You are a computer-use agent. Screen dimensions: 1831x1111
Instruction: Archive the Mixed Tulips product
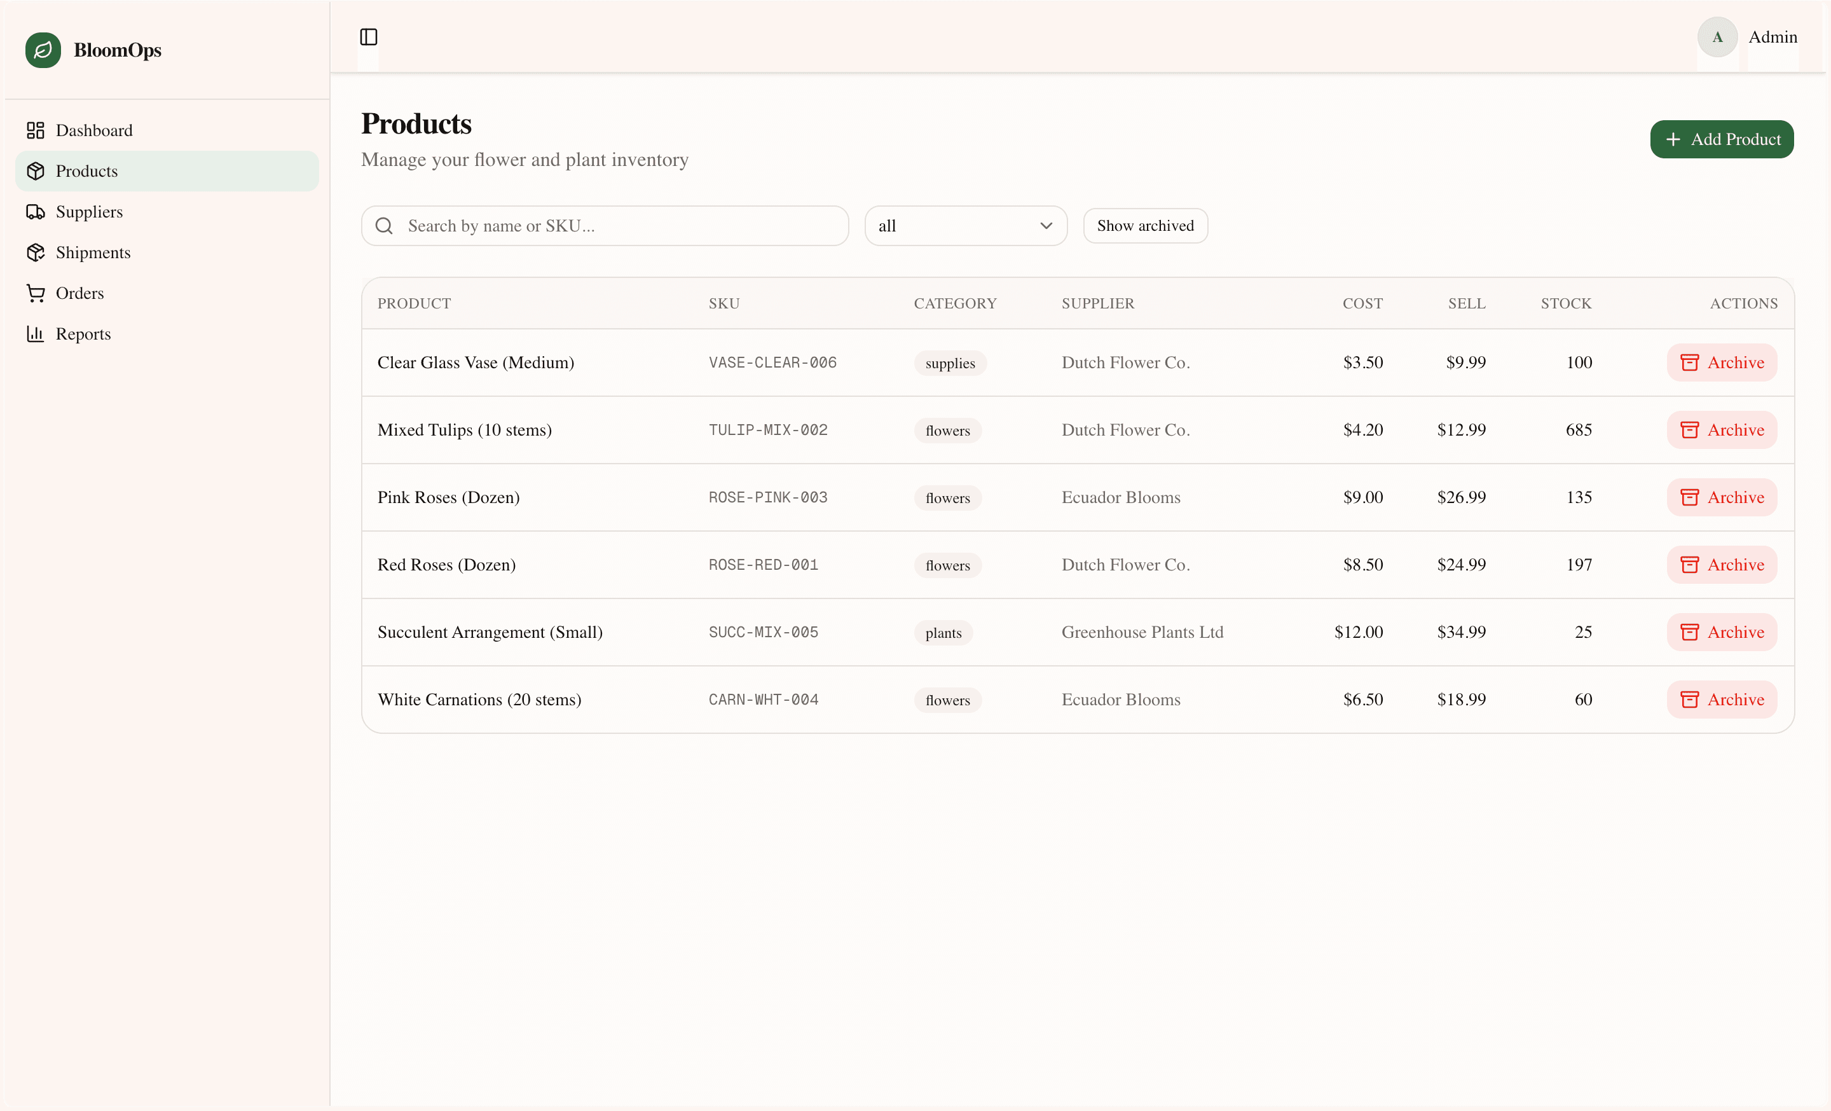[1721, 429]
